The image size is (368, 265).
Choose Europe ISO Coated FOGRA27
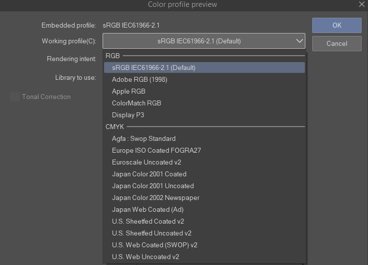(x=204, y=150)
